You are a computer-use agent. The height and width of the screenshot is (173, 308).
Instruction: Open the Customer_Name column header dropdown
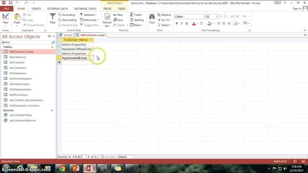point(91,40)
